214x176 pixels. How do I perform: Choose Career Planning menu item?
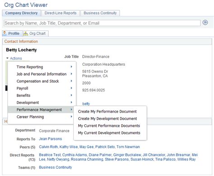40,117
